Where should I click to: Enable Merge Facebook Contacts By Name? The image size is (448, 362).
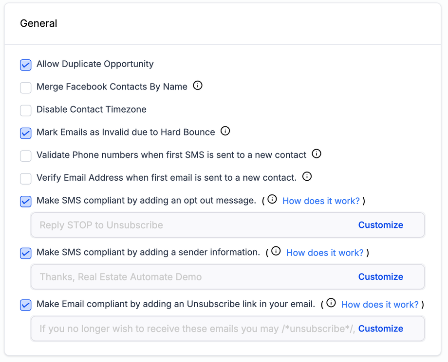[x=26, y=87]
